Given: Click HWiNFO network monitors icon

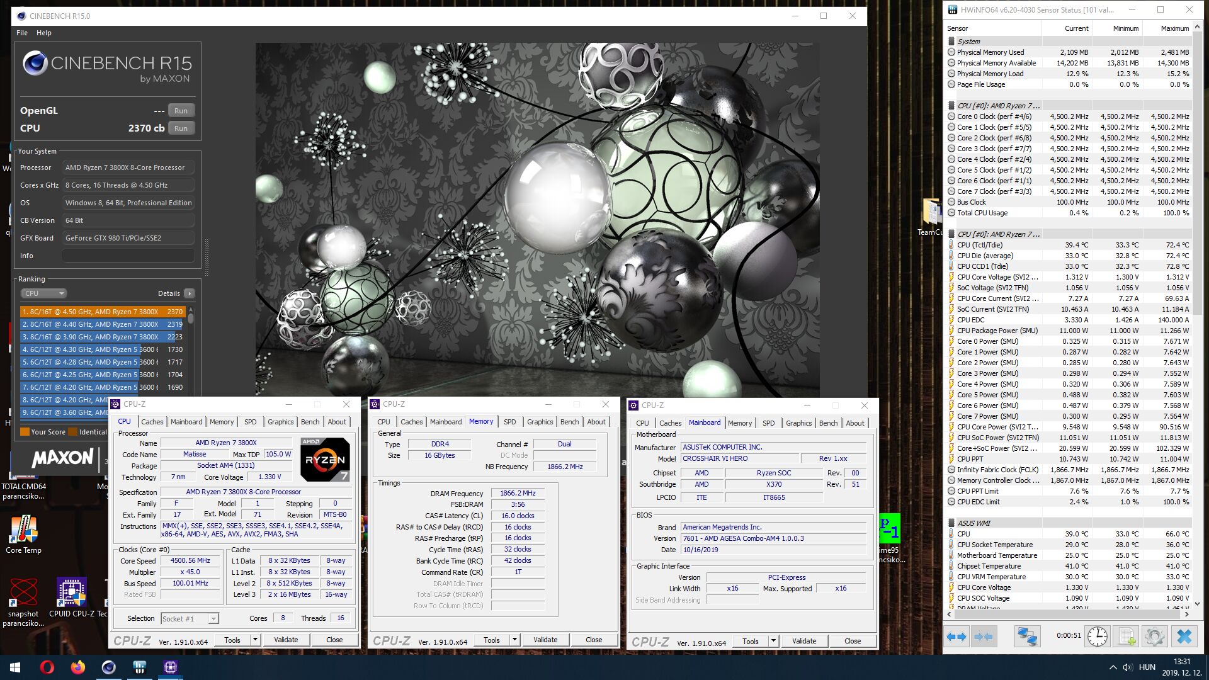Looking at the screenshot, I should pos(1027,637).
